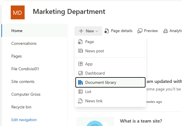Click the Preview devices icon
The height and width of the screenshot is (126, 182).
140,31
